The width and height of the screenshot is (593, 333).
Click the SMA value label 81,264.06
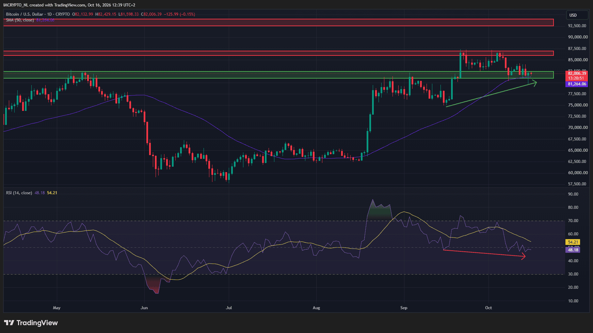(577, 84)
